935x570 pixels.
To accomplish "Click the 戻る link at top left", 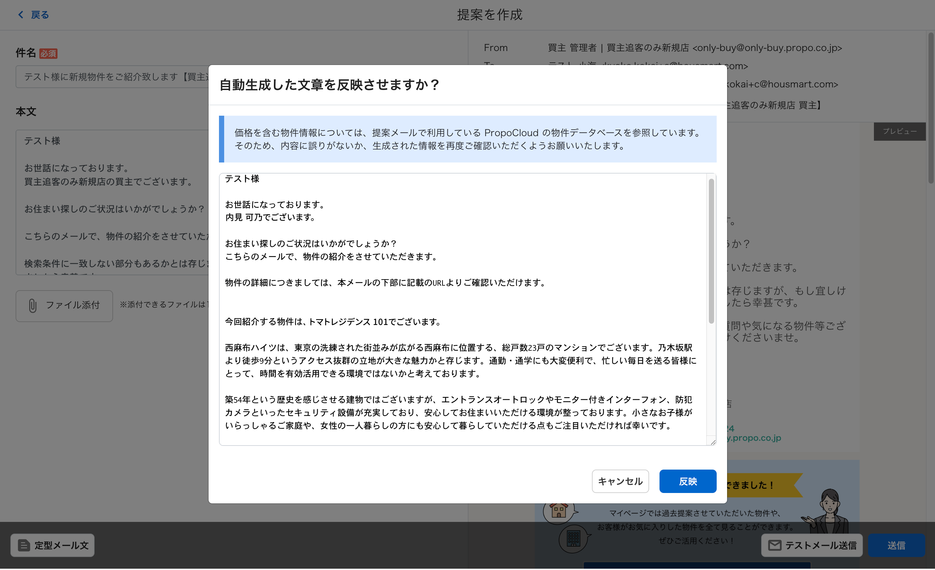I will pyautogui.click(x=39, y=15).
